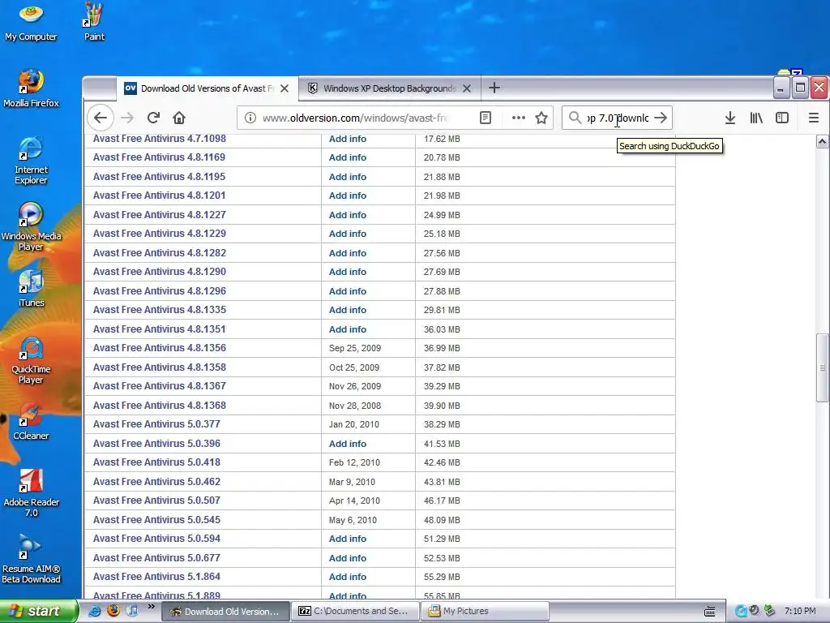Toggle reader view icon in address bar

pyautogui.click(x=486, y=118)
